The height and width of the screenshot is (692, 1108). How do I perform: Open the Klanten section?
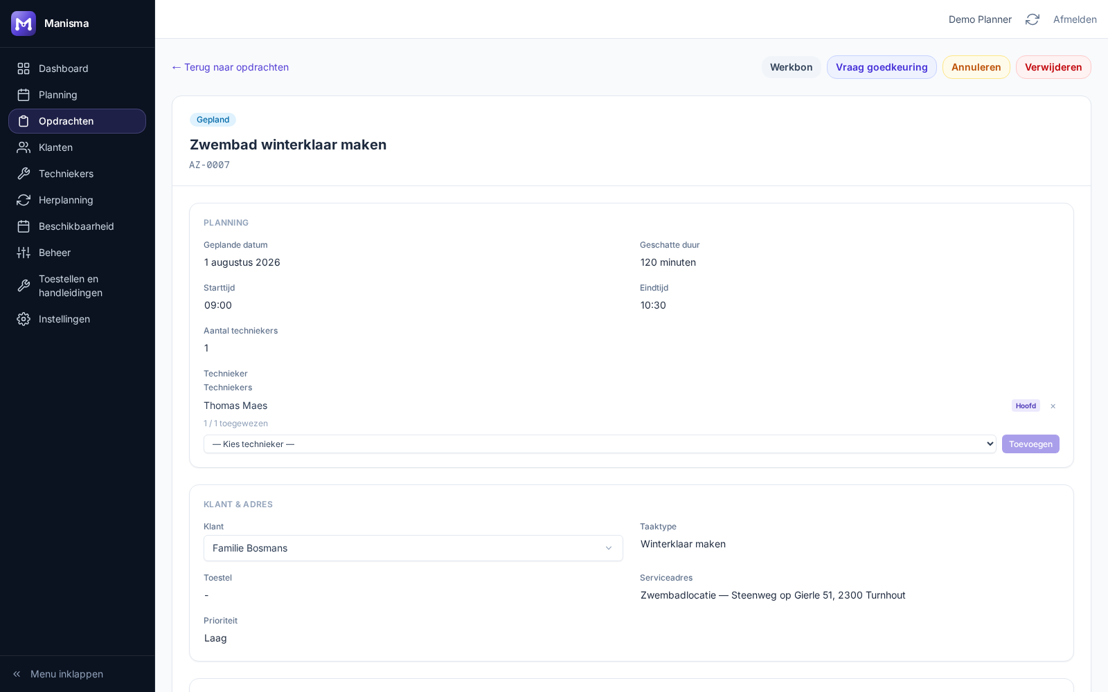[77, 147]
